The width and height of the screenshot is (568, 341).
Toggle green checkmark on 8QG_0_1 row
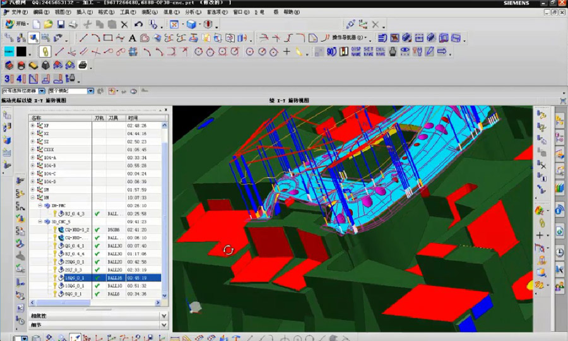click(x=97, y=294)
